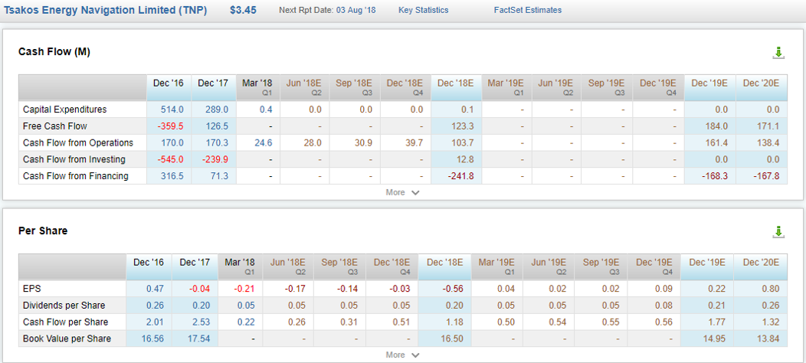Click Book Value per Share value 17.54

click(199, 338)
